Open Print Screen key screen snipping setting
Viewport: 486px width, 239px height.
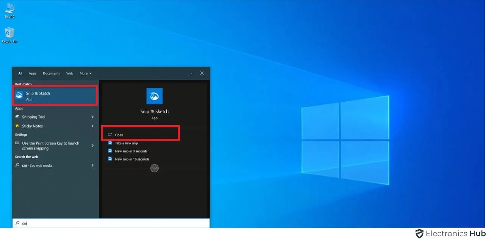51,146
